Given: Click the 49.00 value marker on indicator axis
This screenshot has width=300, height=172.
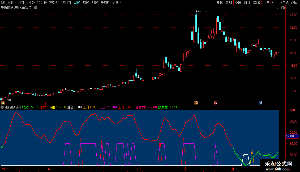Looking at the screenshot, I should coord(290,136).
